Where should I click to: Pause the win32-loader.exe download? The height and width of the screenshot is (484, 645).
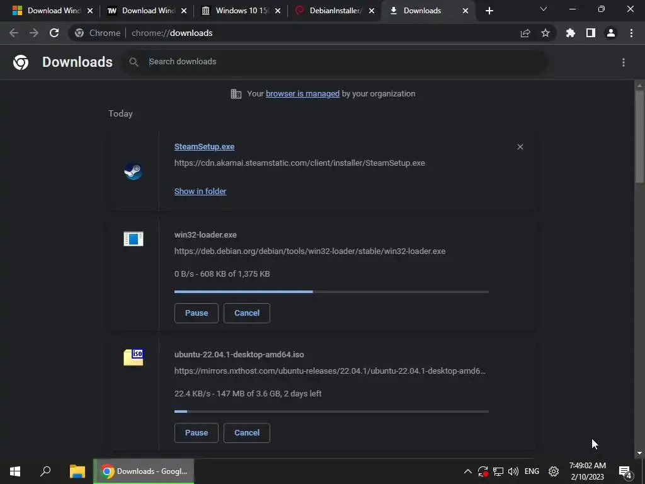coord(197,313)
